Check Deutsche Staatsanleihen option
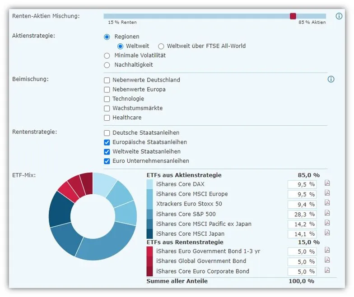 pos(107,133)
